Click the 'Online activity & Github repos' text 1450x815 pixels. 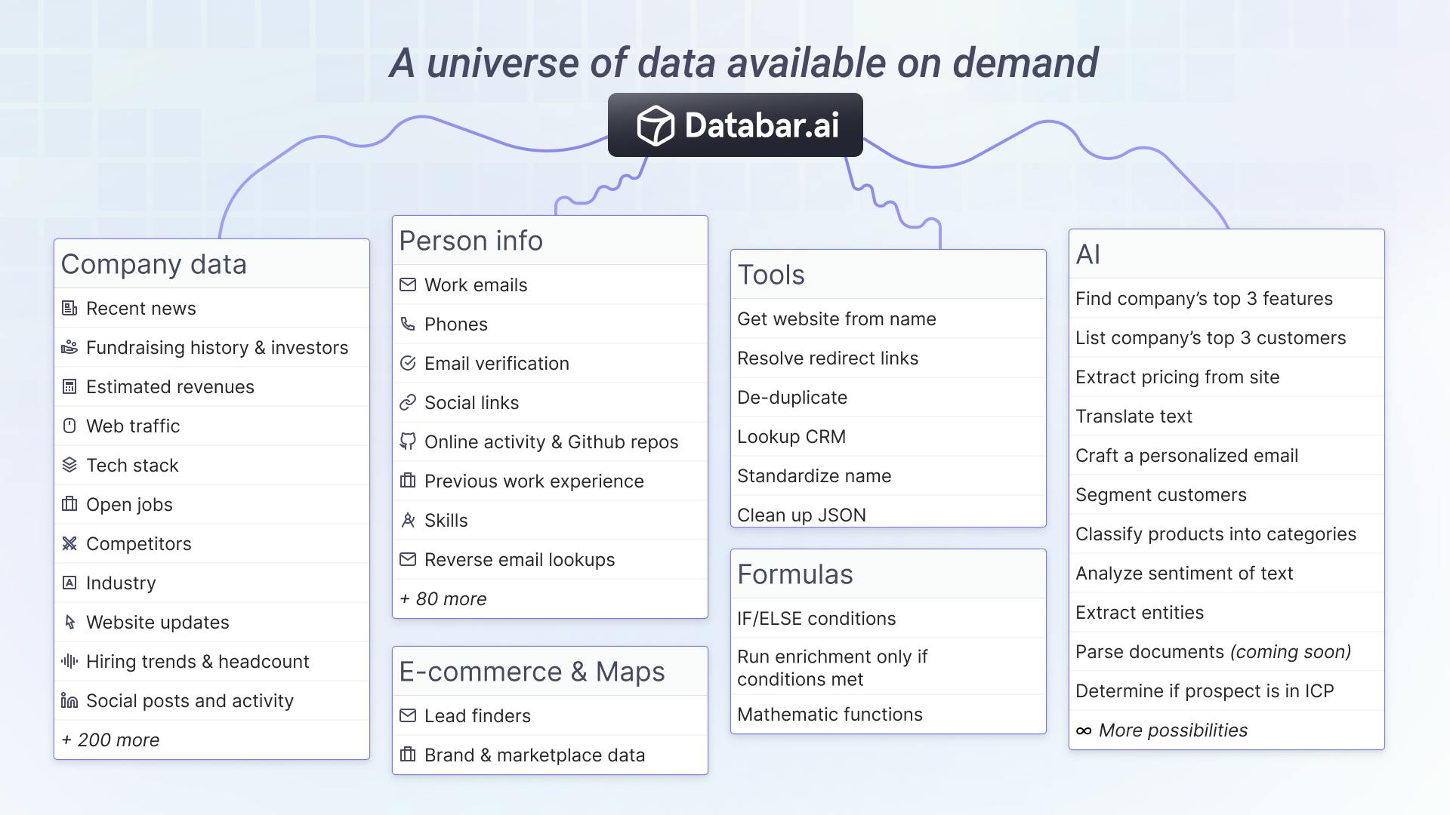coord(551,441)
